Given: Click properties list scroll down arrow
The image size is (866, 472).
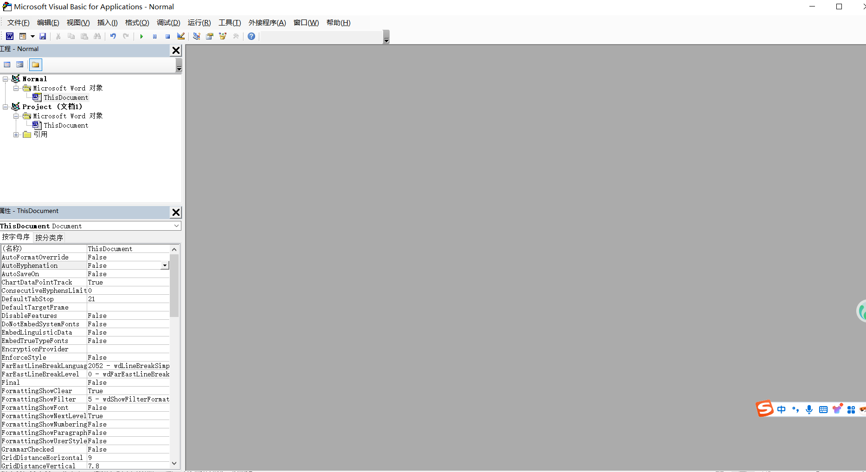Looking at the screenshot, I should click(174, 463).
